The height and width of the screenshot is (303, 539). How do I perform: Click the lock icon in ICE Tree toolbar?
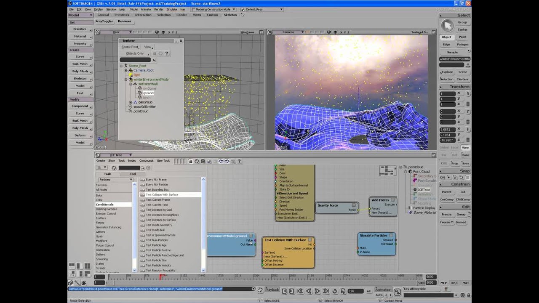pyautogui.click(x=191, y=161)
